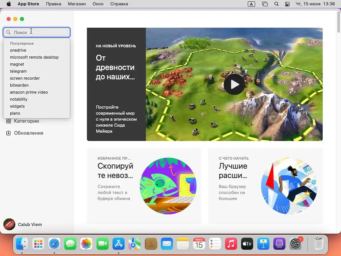Open Maps from the Dock
The height and width of the screenshot is (256, 341).
(135, 244)
